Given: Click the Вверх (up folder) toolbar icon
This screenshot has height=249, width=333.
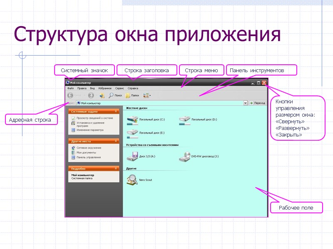Looking at the screenshot, I should [x=102, y=94].
